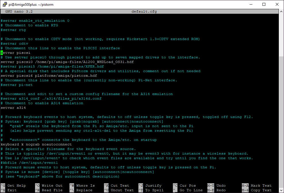Screen dimensions: 284x193
Task: Click the '#setvar a314_conf' line
Action: point(51,99)
